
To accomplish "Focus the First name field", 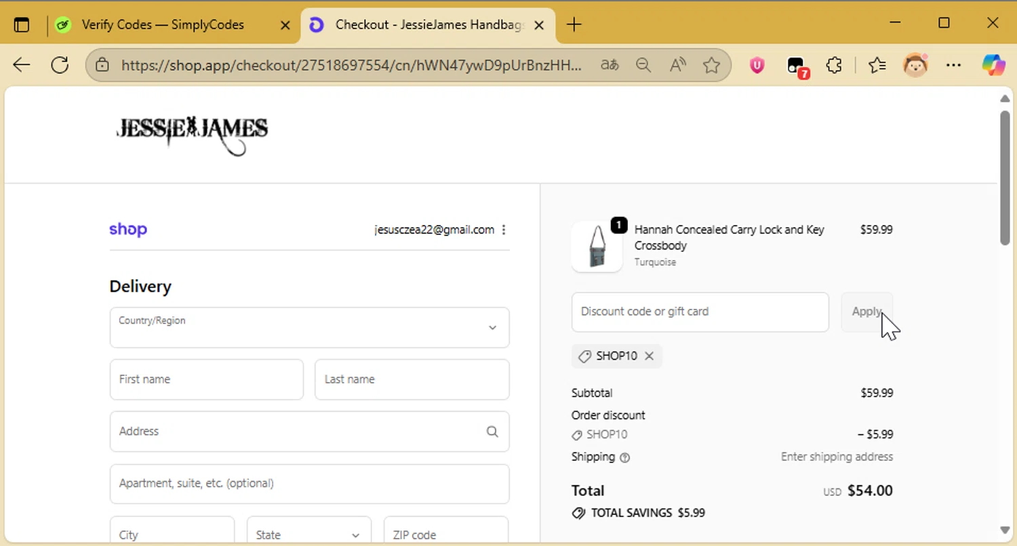I will (206, 379).
